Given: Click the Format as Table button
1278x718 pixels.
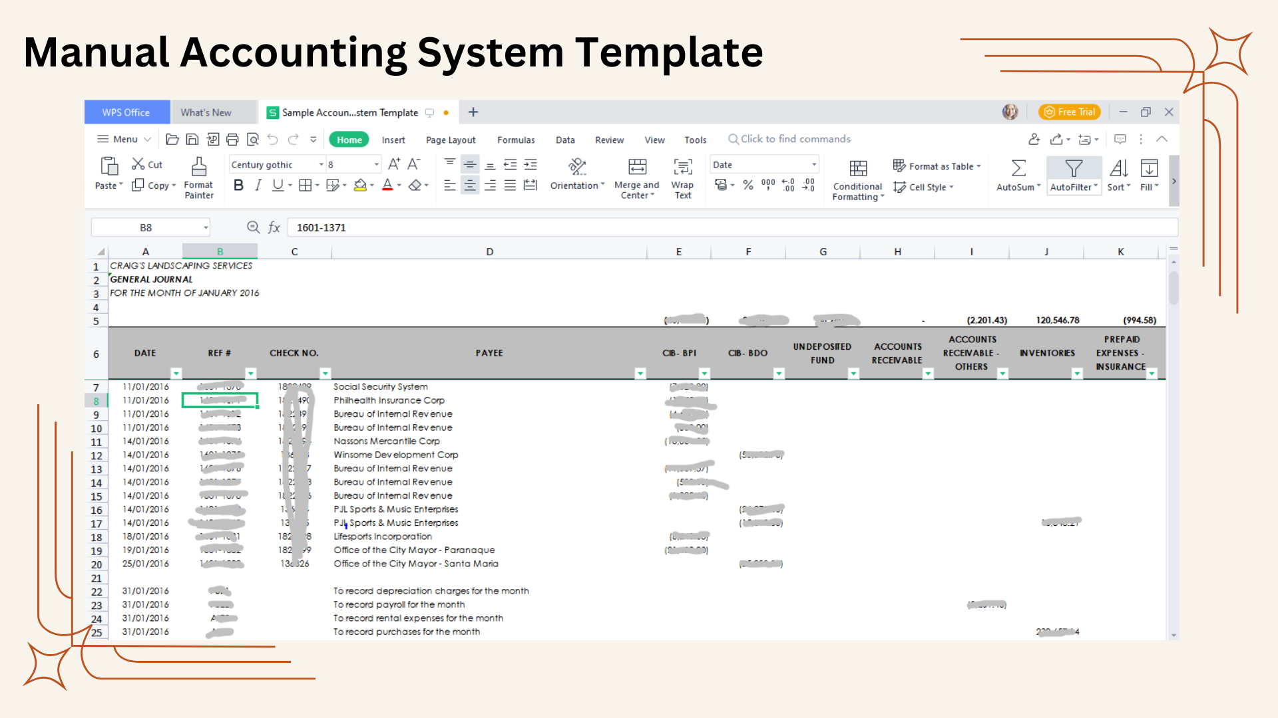Looking at the screenshot, I should [937, 166].
